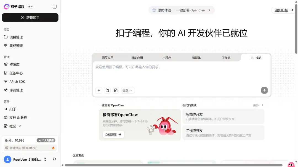Open the 智能体开发 card
The image size is (298, 167).
[x=223, y=116]
